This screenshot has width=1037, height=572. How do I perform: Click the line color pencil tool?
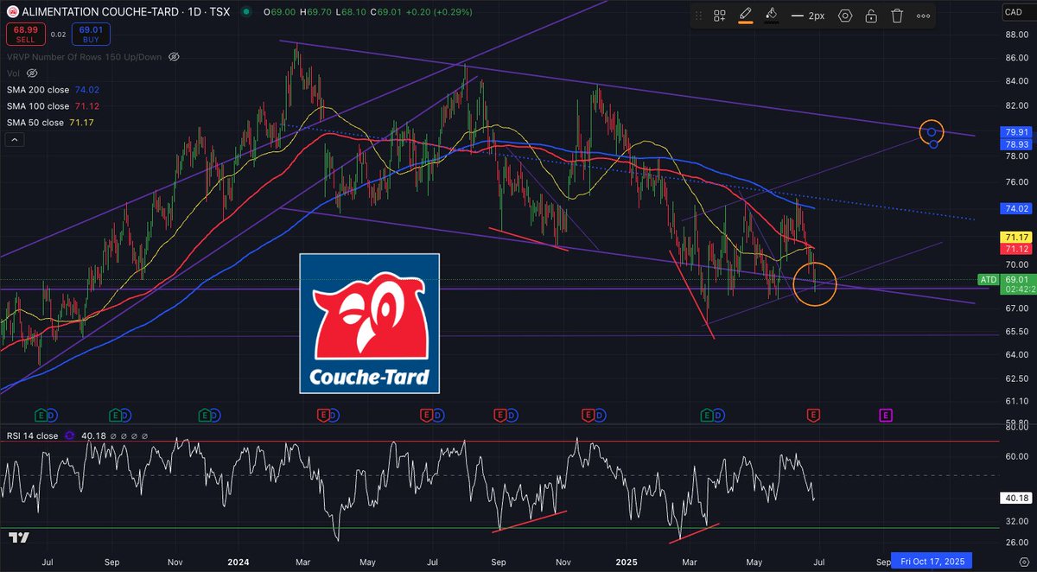coord(745,16)
